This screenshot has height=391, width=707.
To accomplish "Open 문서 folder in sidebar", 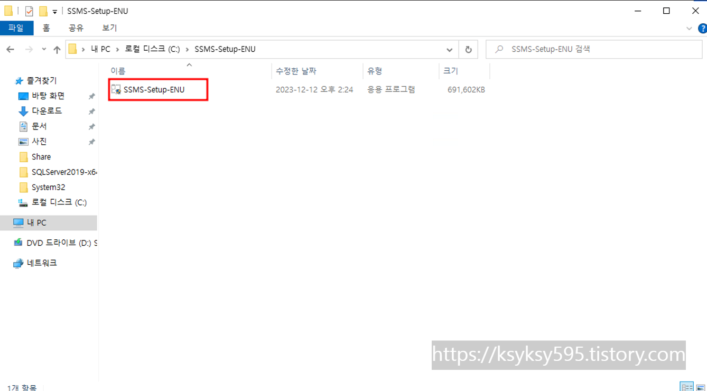I will click(39, 126).
